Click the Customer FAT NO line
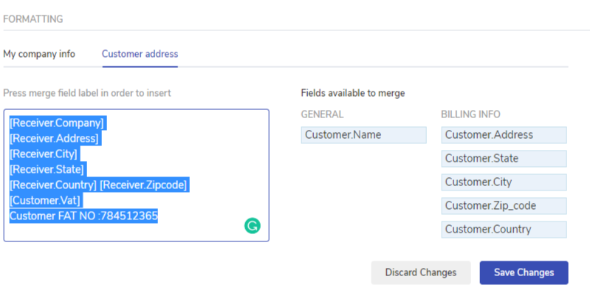The height and width of the screenshot is (299, 590). [83, 216]
